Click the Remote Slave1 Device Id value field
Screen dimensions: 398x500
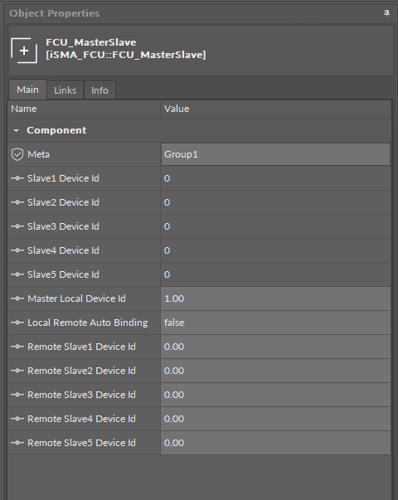pos(275,347)
